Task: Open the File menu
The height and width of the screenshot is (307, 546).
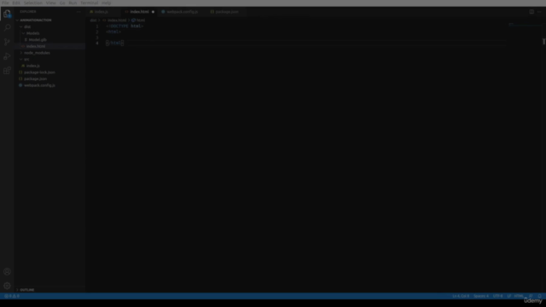Action: 5,3
